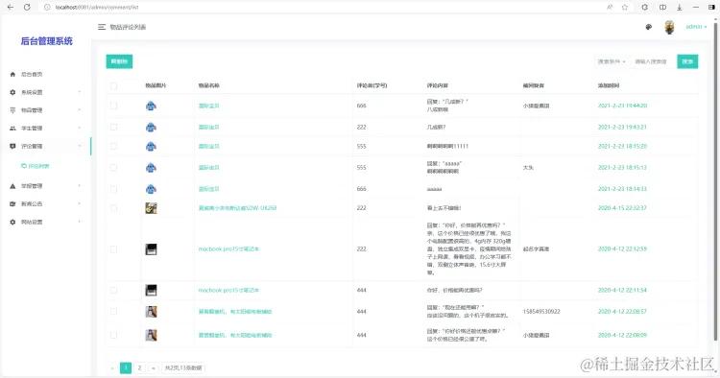Image resolution: width=720 pixels, height=378 pixels.
Task: Go back using the browser back arrow
Action: coord(11,7)
